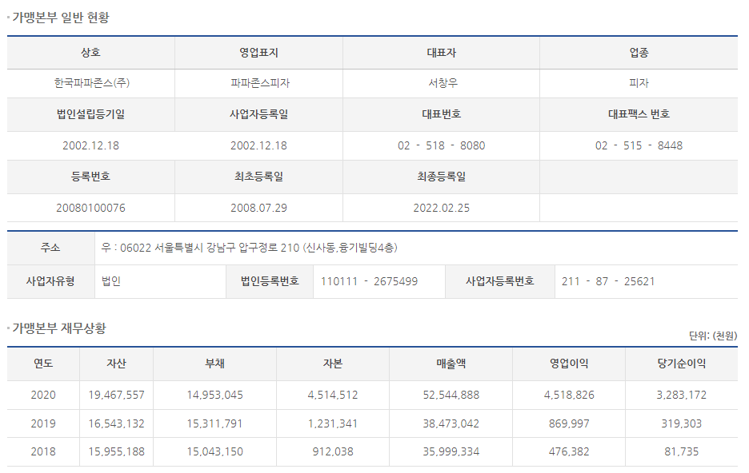Select the 등록번호 header cell
The height and width of the screenshot is (473, 749).
90,177
